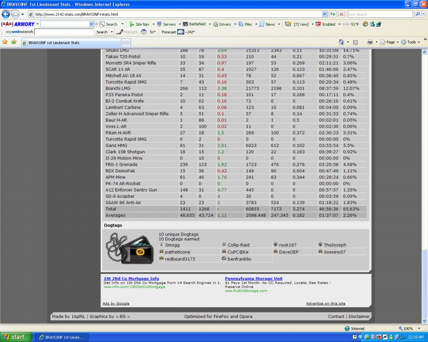Refresh the page with the green arrows icon

[x=333, y=14]
